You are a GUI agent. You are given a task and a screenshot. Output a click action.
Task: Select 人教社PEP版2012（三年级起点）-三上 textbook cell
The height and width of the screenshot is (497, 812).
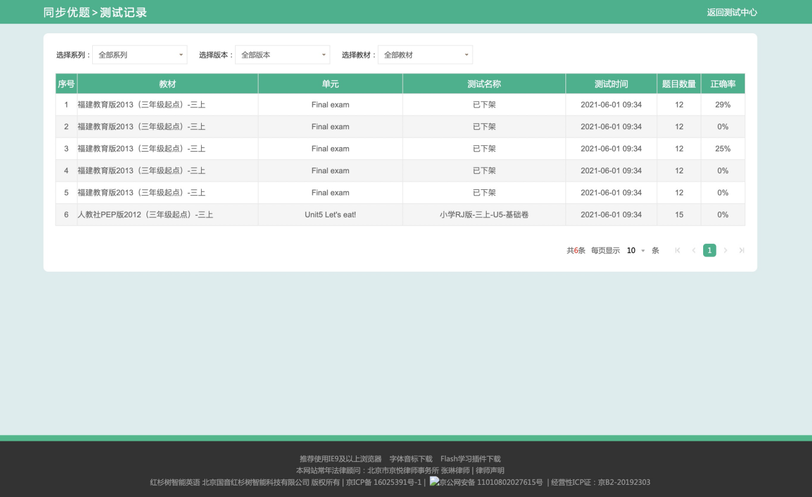point(168,215)
